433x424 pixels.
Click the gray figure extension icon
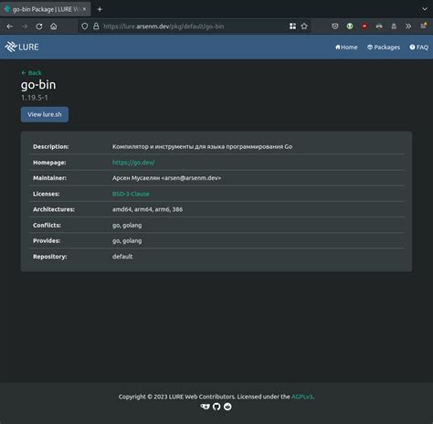[x=394, y=26]
